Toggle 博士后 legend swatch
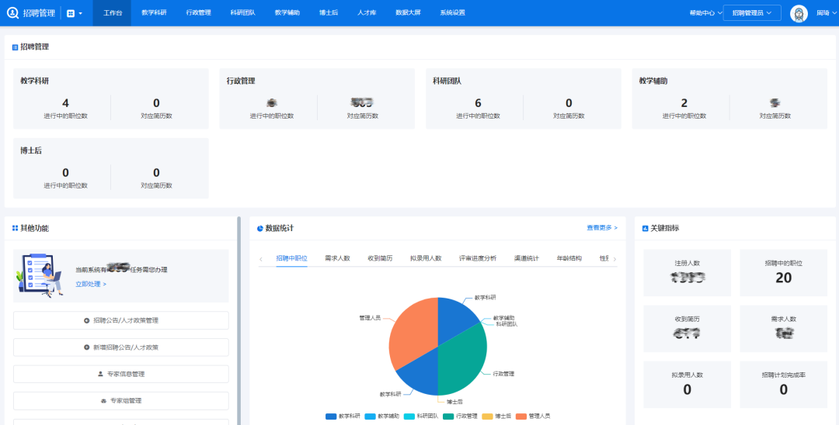The width and height of the screenshot is (839, 425). pyautogui.click(x=487, y=416)
